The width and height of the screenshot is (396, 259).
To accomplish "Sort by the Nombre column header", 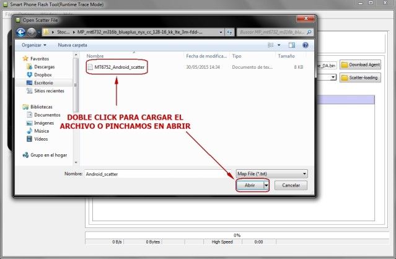I will coord(95,56).
